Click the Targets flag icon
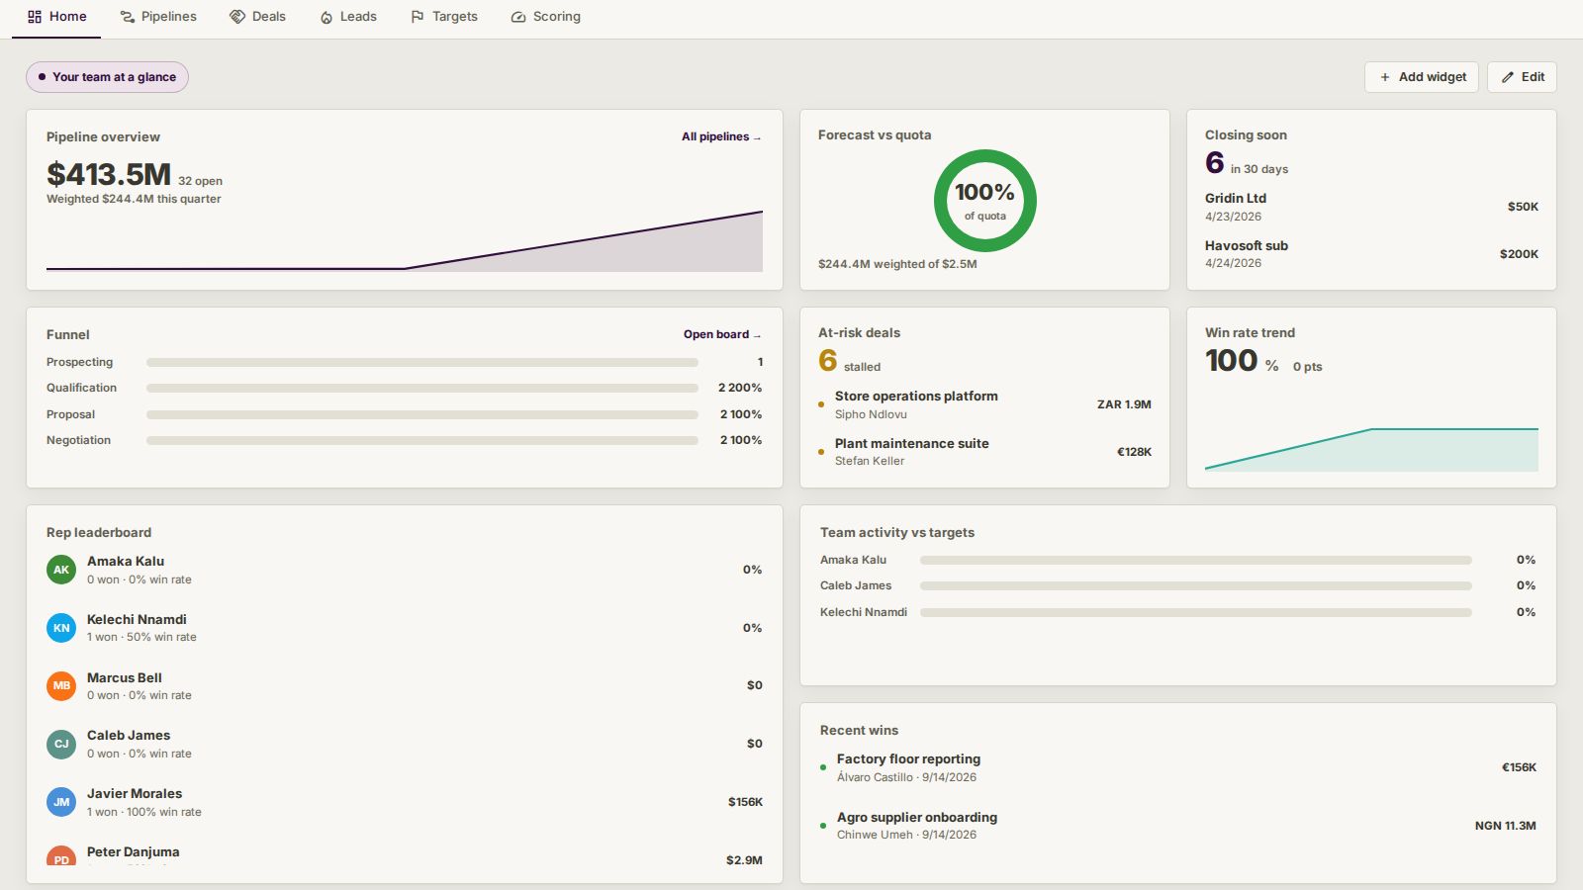The height and width of the screenshot is (890, 1583). 418,17
